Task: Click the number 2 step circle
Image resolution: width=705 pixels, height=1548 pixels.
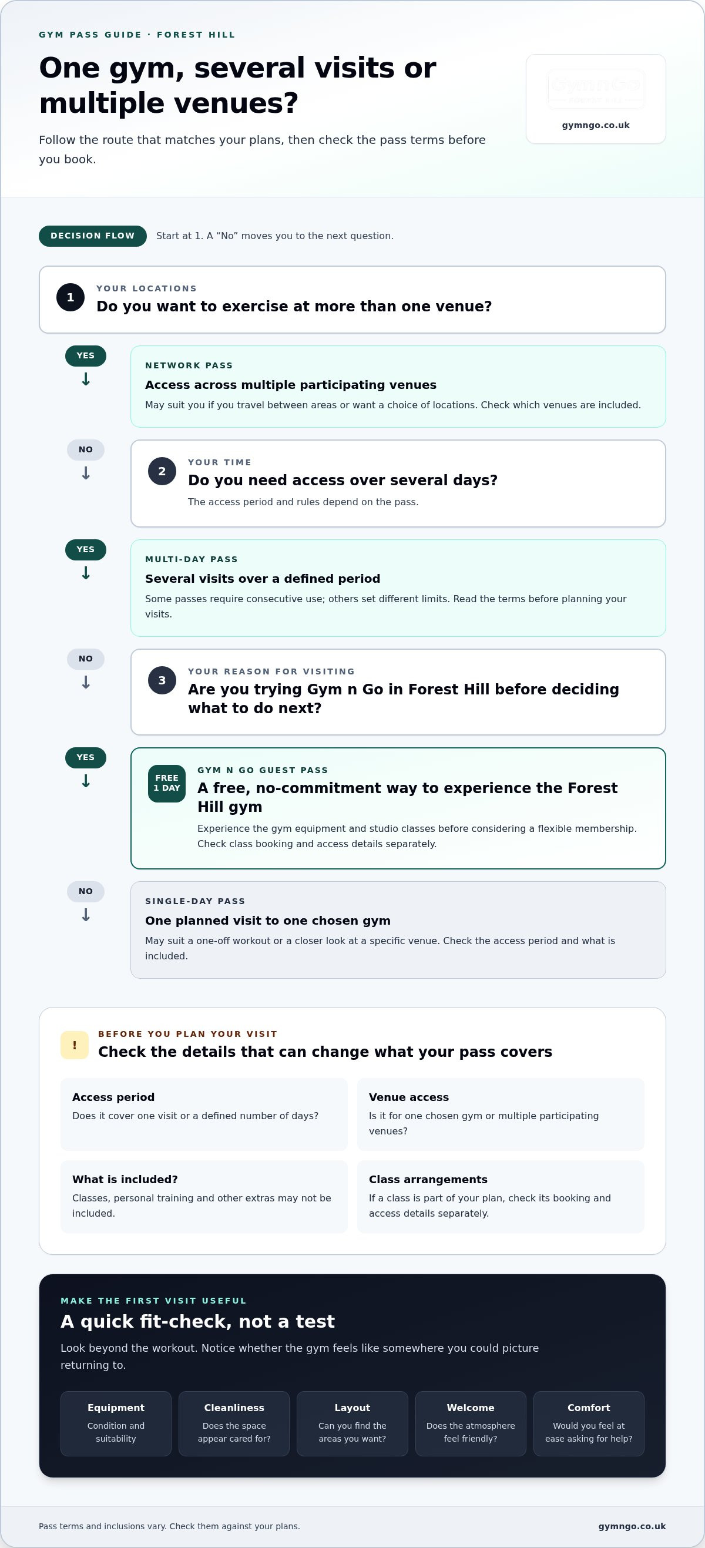Action: (x=162, y=471)
